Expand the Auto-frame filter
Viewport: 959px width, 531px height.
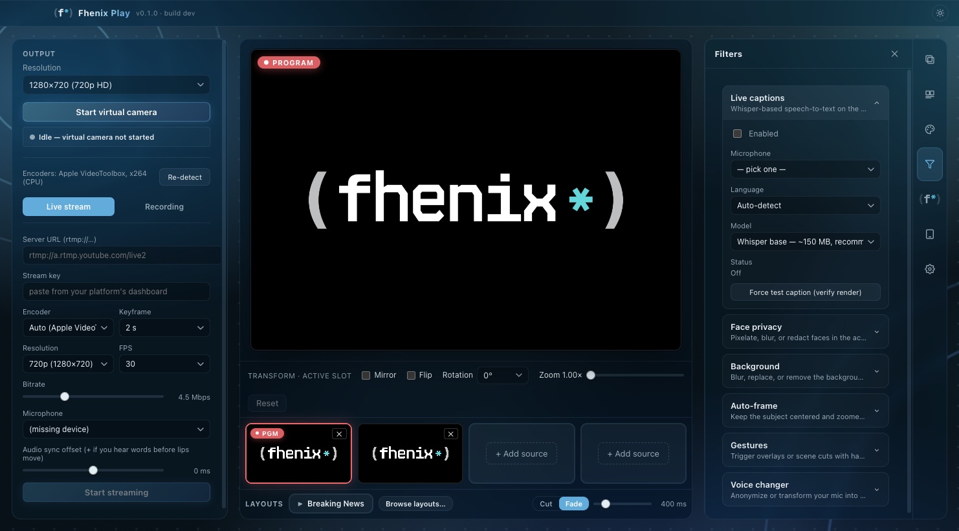click(805, 411)
